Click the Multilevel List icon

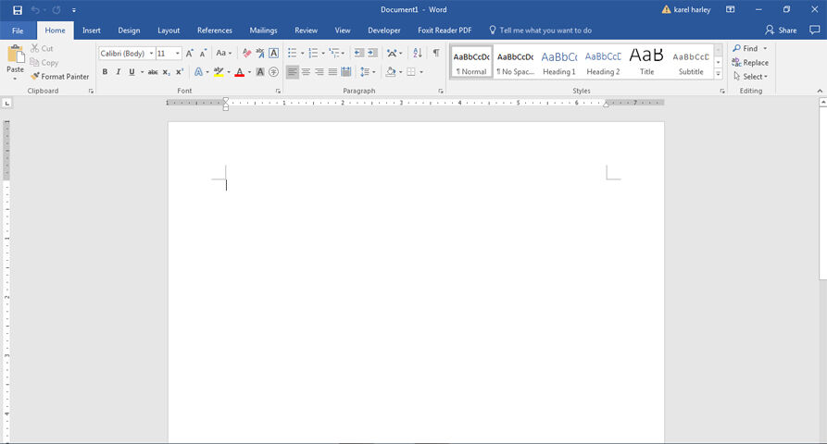click(334, 54)
